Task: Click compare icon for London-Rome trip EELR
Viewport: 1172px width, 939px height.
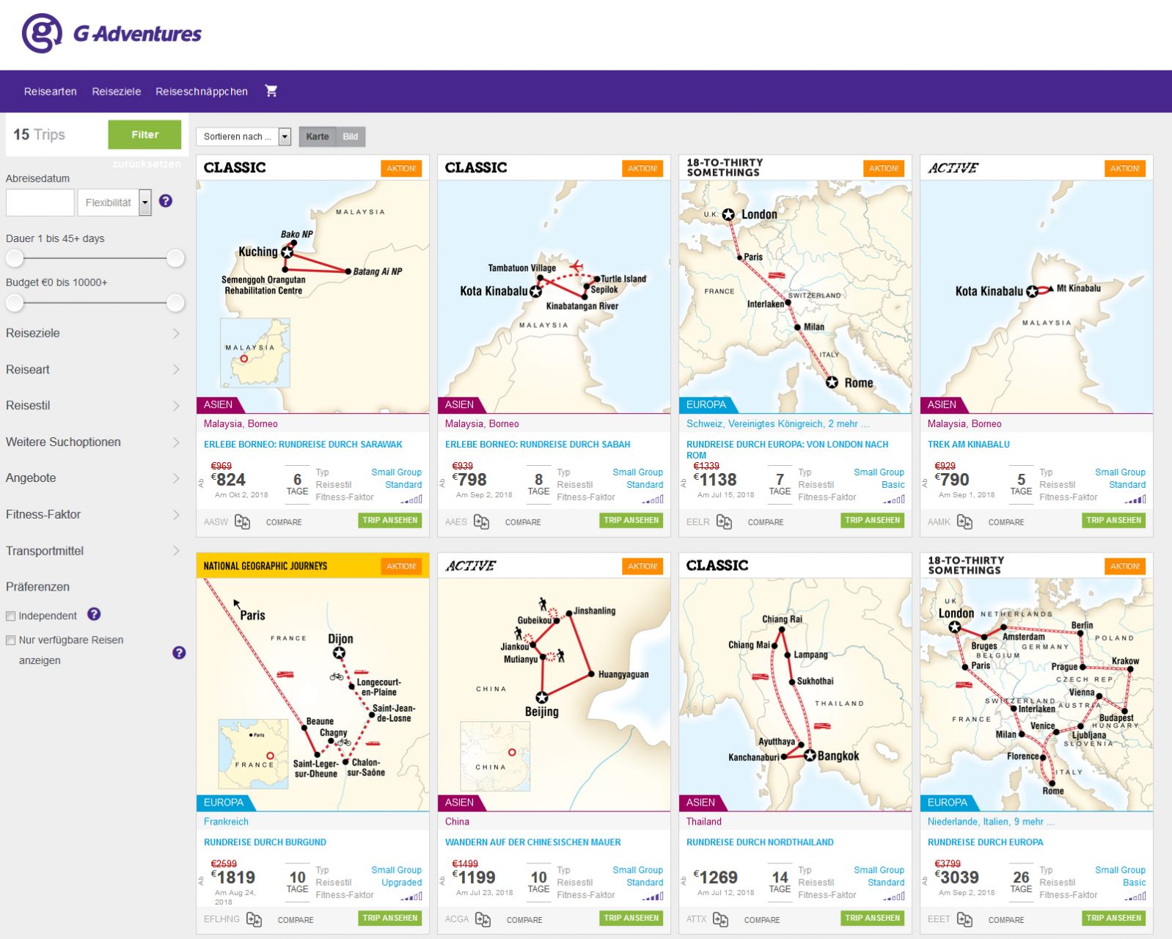Action: (x=724, y=522)
